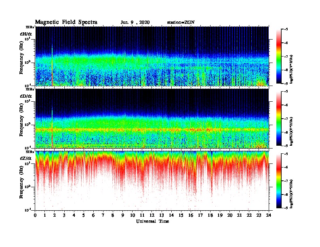
Task: Click the 32Hz label atop the dH/dt panel
Action: (30, 27)
